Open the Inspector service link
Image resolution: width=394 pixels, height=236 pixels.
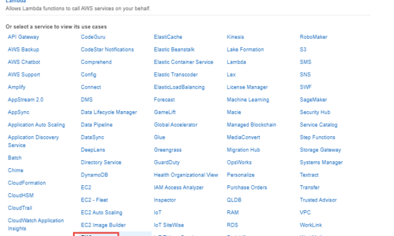tap(165, 200)
